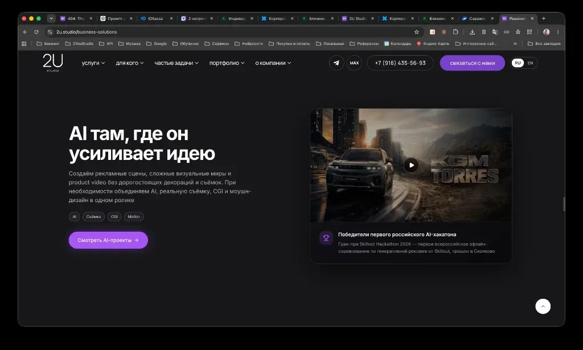Click the clipboard extension icon
Image resolution: width=583 pixels, height=350 pixels.
[x=484, y=32]
